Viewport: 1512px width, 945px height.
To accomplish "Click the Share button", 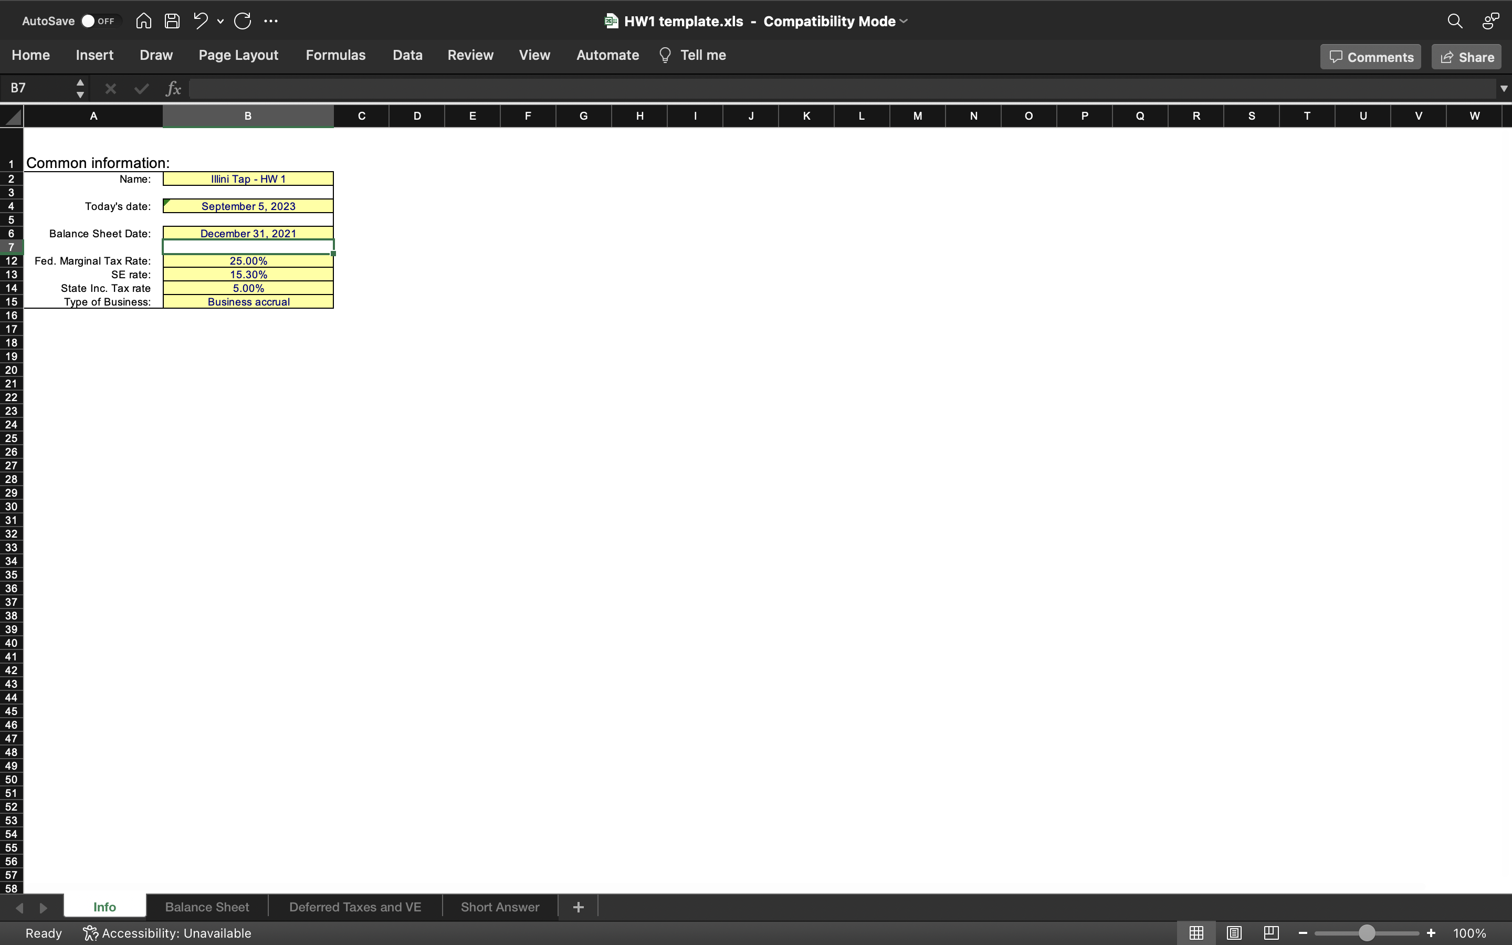I will 1466,56.
